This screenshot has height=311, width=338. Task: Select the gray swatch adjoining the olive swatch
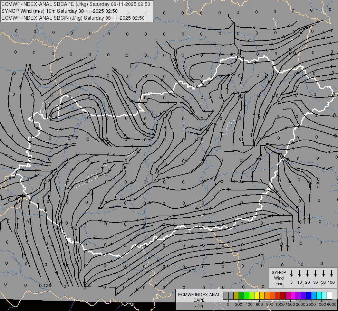point(231,295)
